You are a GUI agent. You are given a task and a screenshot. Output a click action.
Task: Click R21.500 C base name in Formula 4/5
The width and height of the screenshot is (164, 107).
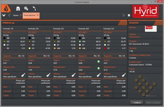(x=83, y=32)
